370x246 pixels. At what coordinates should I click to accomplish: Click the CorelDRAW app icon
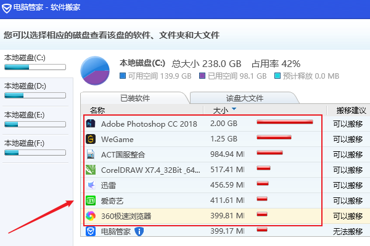pyautogui.click(x=90, y=170)
